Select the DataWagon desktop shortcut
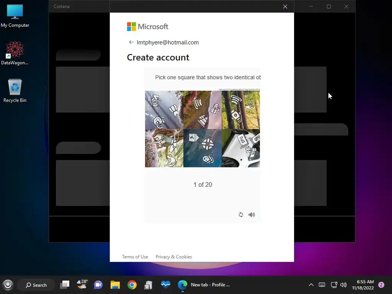392x294 pixels. point(15,53)
